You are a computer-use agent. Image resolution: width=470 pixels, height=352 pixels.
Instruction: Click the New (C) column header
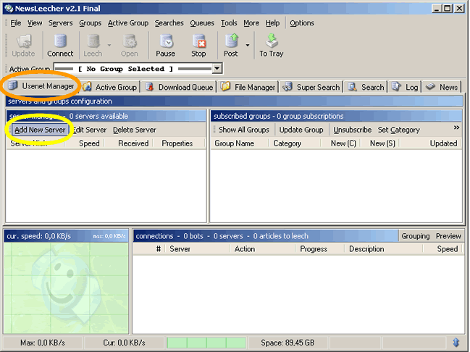click(x=340, y=143)
